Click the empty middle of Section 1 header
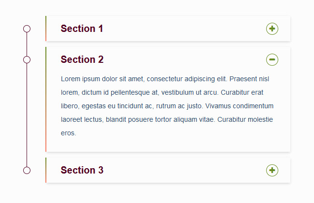Viewport: 314px width, 203px height. [184, 29]
